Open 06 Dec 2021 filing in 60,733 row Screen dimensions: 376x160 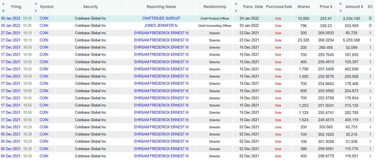pyautogui.click(x=10, y=127)
